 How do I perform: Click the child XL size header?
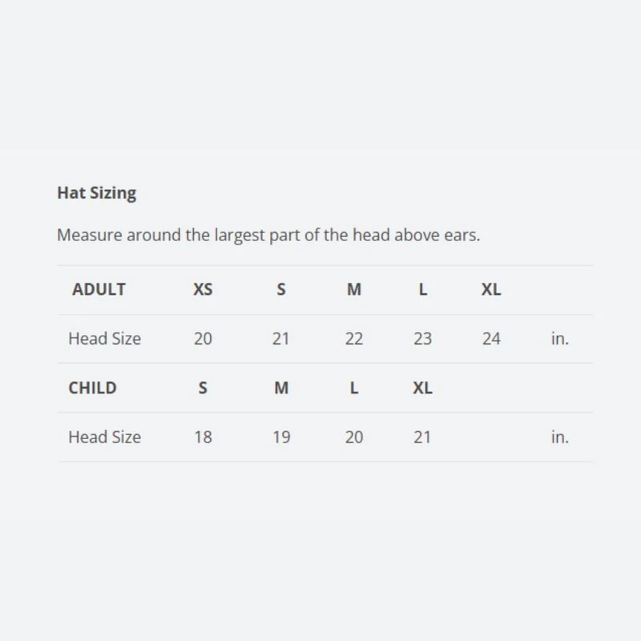[x=422, y=388]
